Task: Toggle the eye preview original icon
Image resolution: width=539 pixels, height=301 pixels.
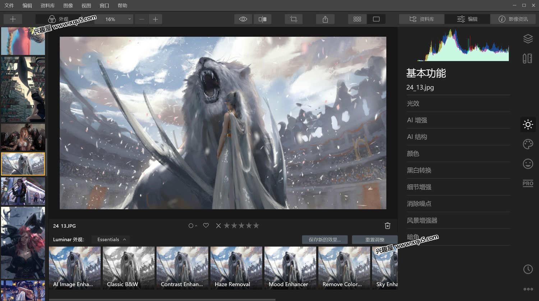Action: pyautogui.click(x=243, y=19)
